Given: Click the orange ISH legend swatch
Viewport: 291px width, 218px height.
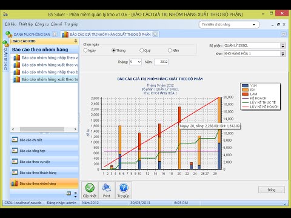Looking at the screenshot, I should pos(245,90).
